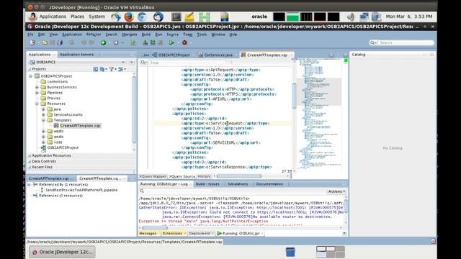The image size is (461, 259).
Task: Expand the Pipelines folder
Action: pyautogui.click(x=37, y=93)
